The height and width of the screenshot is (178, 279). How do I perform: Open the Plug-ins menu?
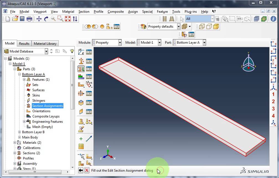click(x=190, y=12)
